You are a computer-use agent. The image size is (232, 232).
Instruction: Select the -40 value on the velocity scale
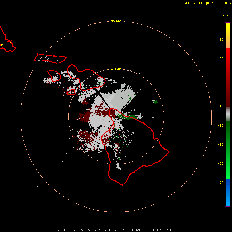pyautogui.click(x=220, y=154)
